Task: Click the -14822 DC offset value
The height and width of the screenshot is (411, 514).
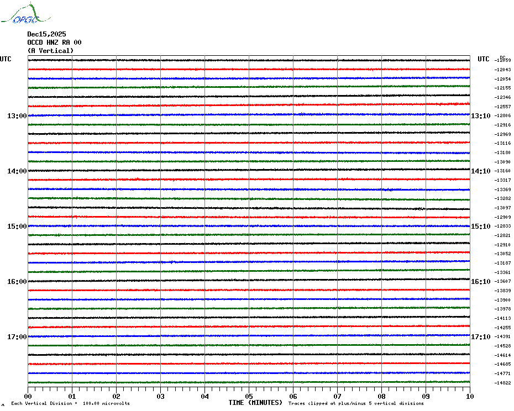Action: 503,383
